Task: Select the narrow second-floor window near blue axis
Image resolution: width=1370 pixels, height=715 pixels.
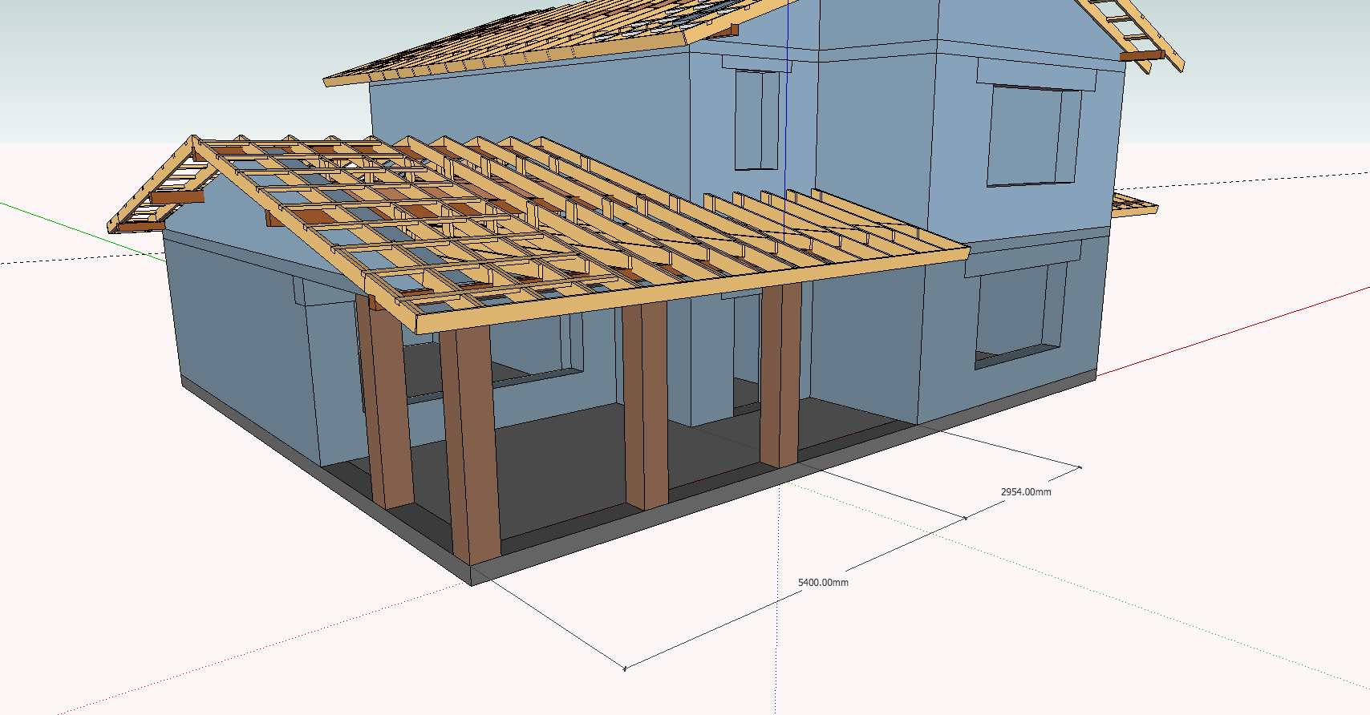Action: 756,119
